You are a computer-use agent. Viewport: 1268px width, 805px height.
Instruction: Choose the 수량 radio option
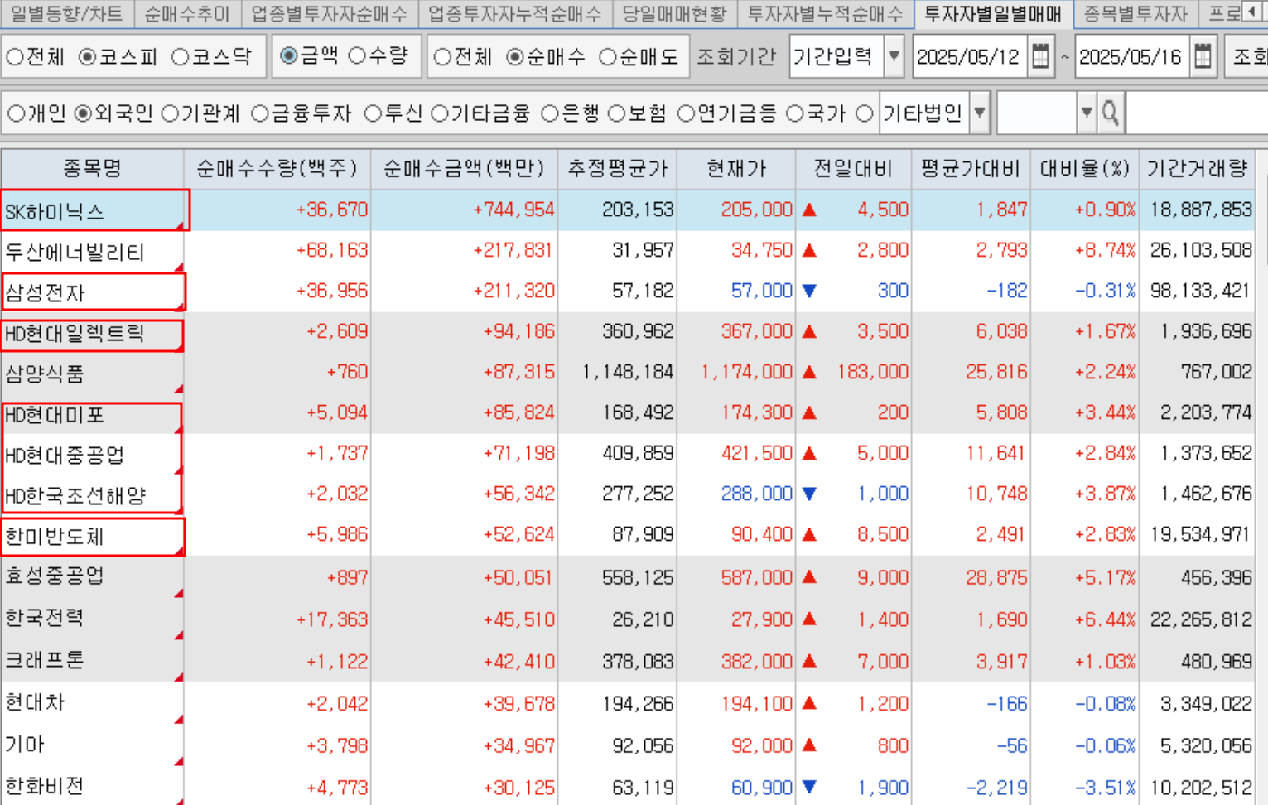(x=358, y=56)
